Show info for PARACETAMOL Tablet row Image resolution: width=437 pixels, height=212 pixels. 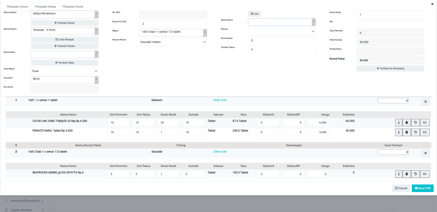pos(399,132)
